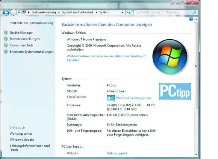The height and width of the screenshot is (159, 218).
Task: Expand the arrow before Systemsteuerung breadcrumb
Action: (29, 12)
